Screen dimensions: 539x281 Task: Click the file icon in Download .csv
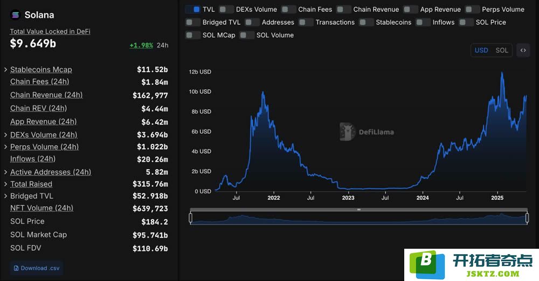pos(16,268)
